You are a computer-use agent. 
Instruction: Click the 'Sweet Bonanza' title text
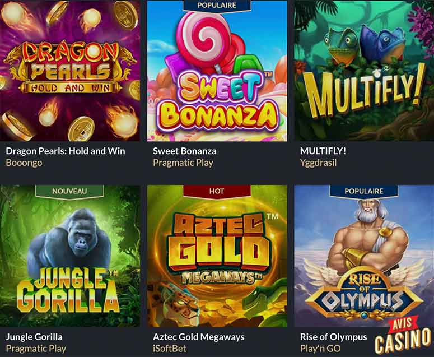tap(185, 151)
